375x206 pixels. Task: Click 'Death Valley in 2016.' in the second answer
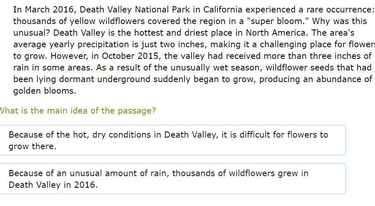(x=53, y=185)
